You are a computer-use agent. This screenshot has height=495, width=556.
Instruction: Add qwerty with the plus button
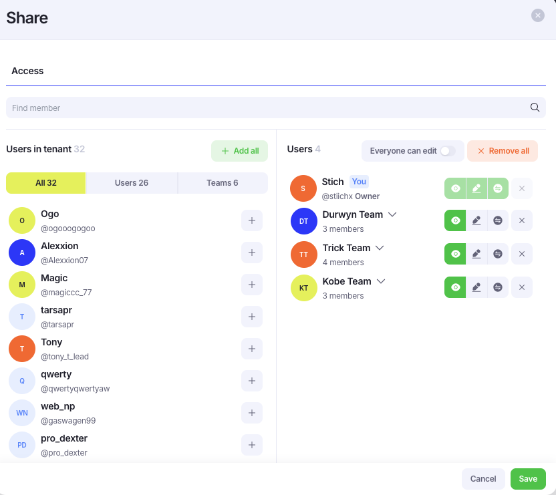coord(252,381)
